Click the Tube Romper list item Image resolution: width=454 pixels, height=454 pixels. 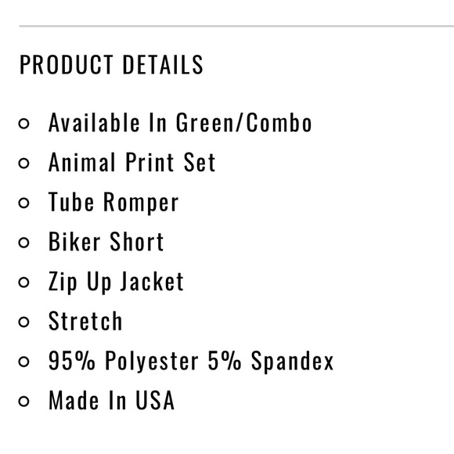point(113,203)
